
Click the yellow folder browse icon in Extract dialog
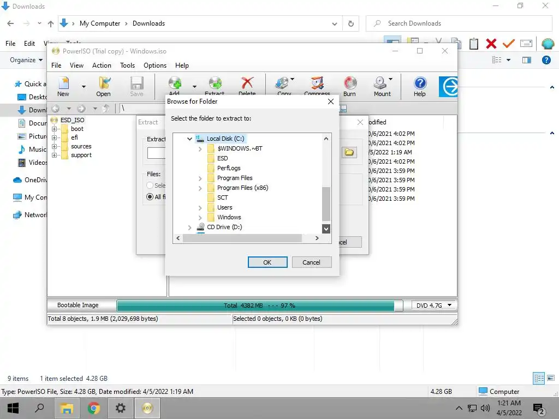click(349, 153)
